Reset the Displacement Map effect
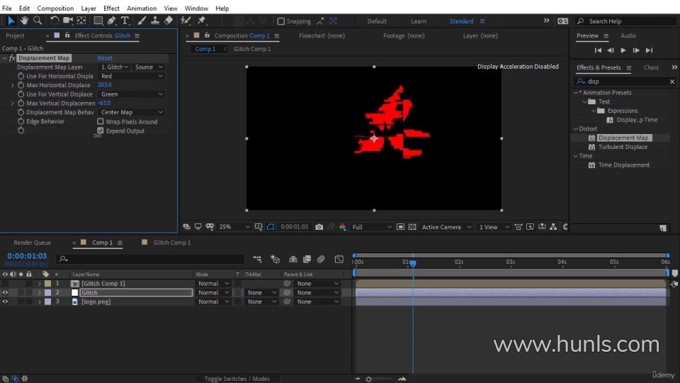 point(105,58)
